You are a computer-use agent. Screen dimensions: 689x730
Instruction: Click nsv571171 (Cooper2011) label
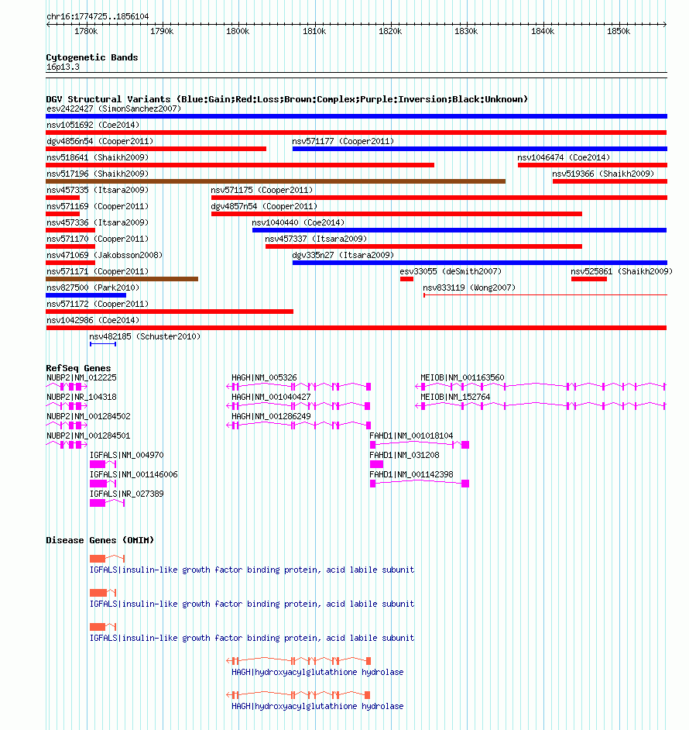pos(98,272)
